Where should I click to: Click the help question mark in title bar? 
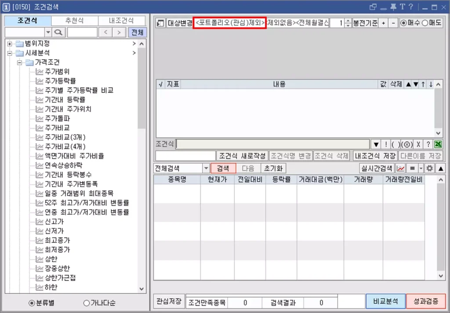(411, 7)
